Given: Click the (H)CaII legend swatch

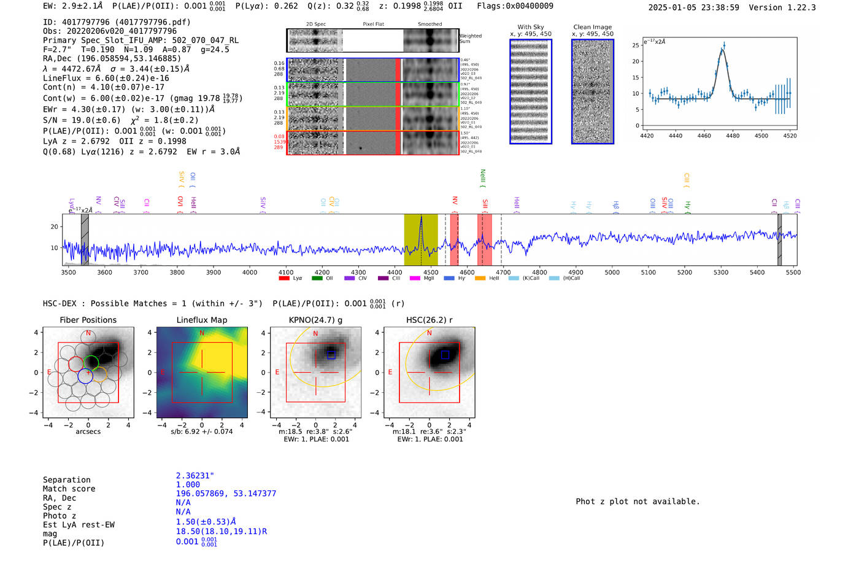Looking at the screenshot, I should [x=554, y=278].
